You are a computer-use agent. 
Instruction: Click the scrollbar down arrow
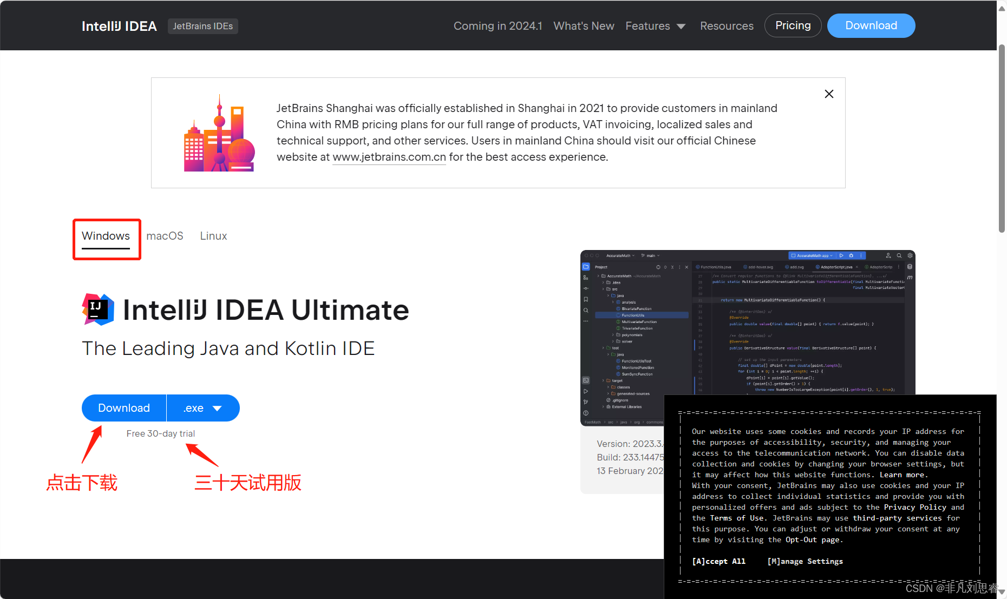(1002, 592)
